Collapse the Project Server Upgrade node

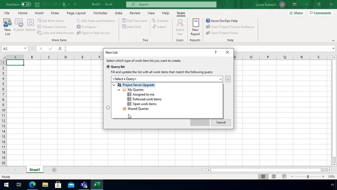coord(114,85)
